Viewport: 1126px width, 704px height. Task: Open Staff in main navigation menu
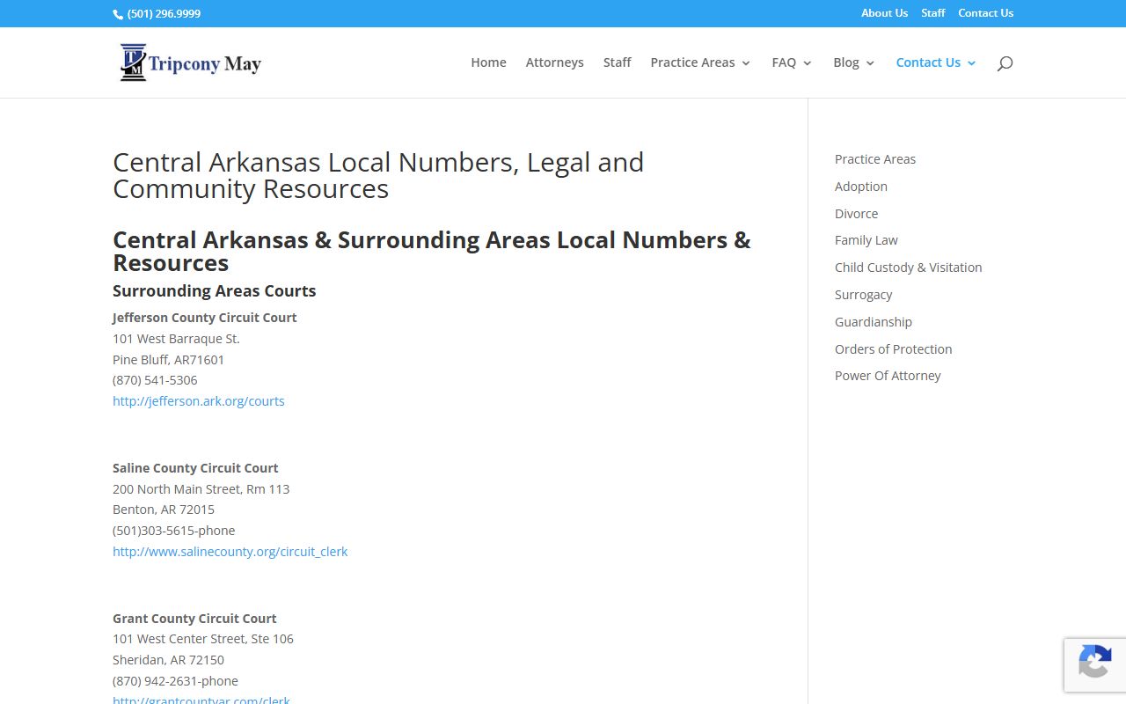[x=617, y=62]
